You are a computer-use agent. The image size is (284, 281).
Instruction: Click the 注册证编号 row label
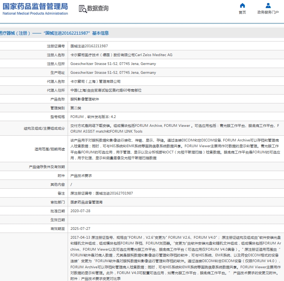pos(56,46)
